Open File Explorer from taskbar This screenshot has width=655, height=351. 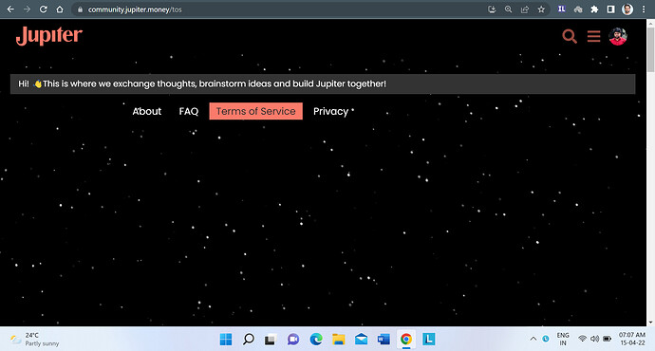click(338, 340)
